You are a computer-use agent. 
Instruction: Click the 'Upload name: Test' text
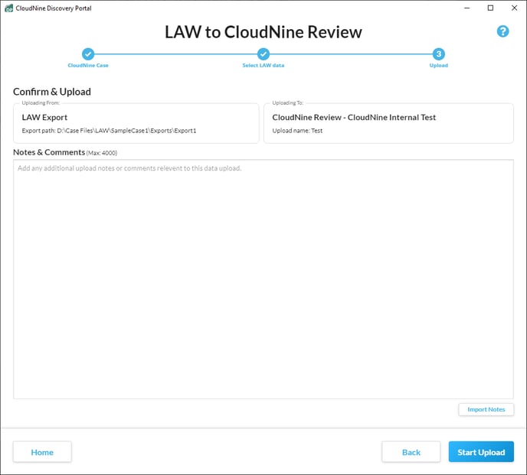tap(297, 131)
